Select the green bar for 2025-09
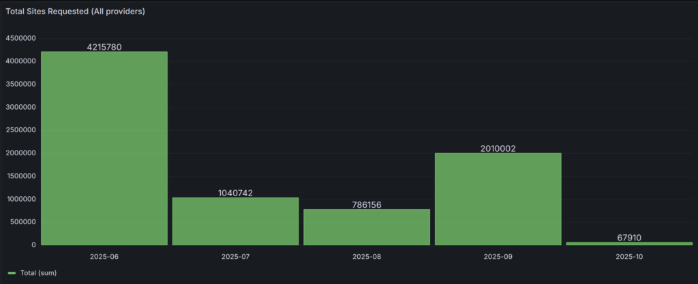This screenshot has width=698, height=284. (498, 199)
